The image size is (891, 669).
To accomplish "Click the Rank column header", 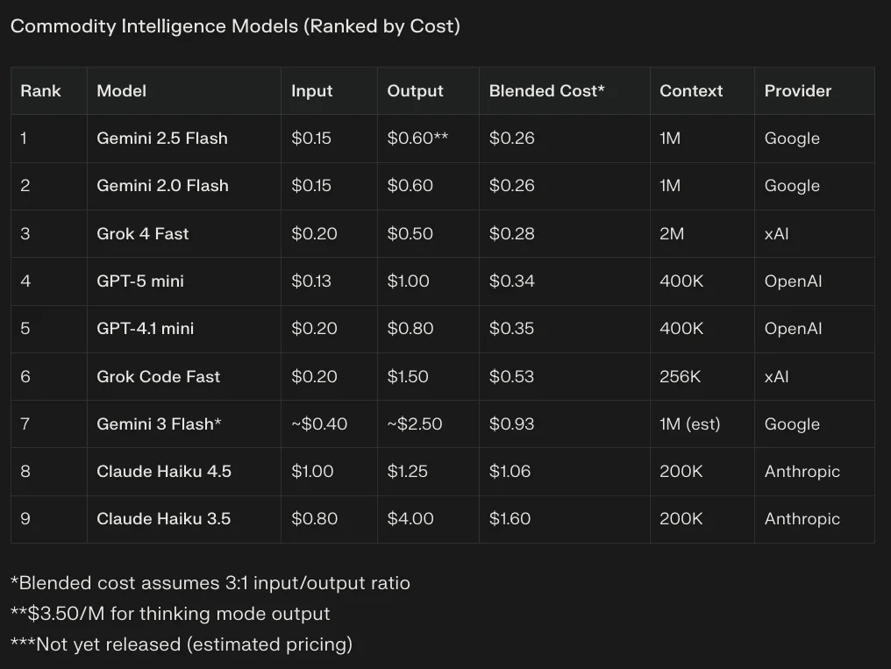I will click(x=41, y=91).
